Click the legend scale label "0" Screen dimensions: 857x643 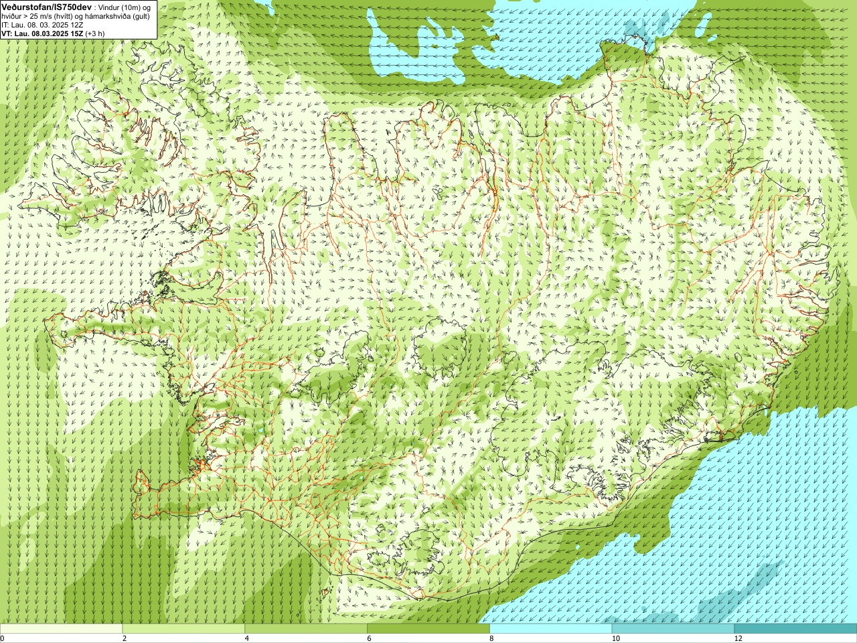3,639
